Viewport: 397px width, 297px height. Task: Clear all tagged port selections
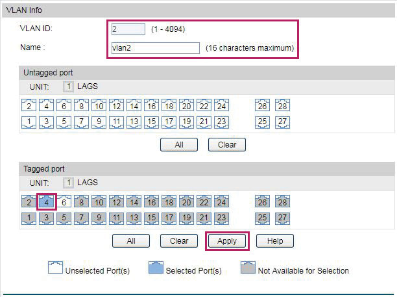coord(179,240)
